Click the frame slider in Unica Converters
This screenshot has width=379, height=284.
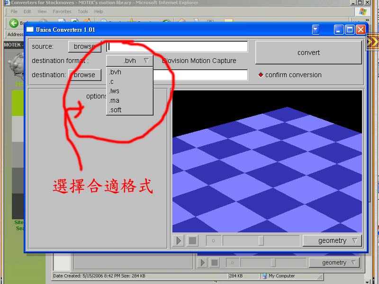[x=261, y=240]
